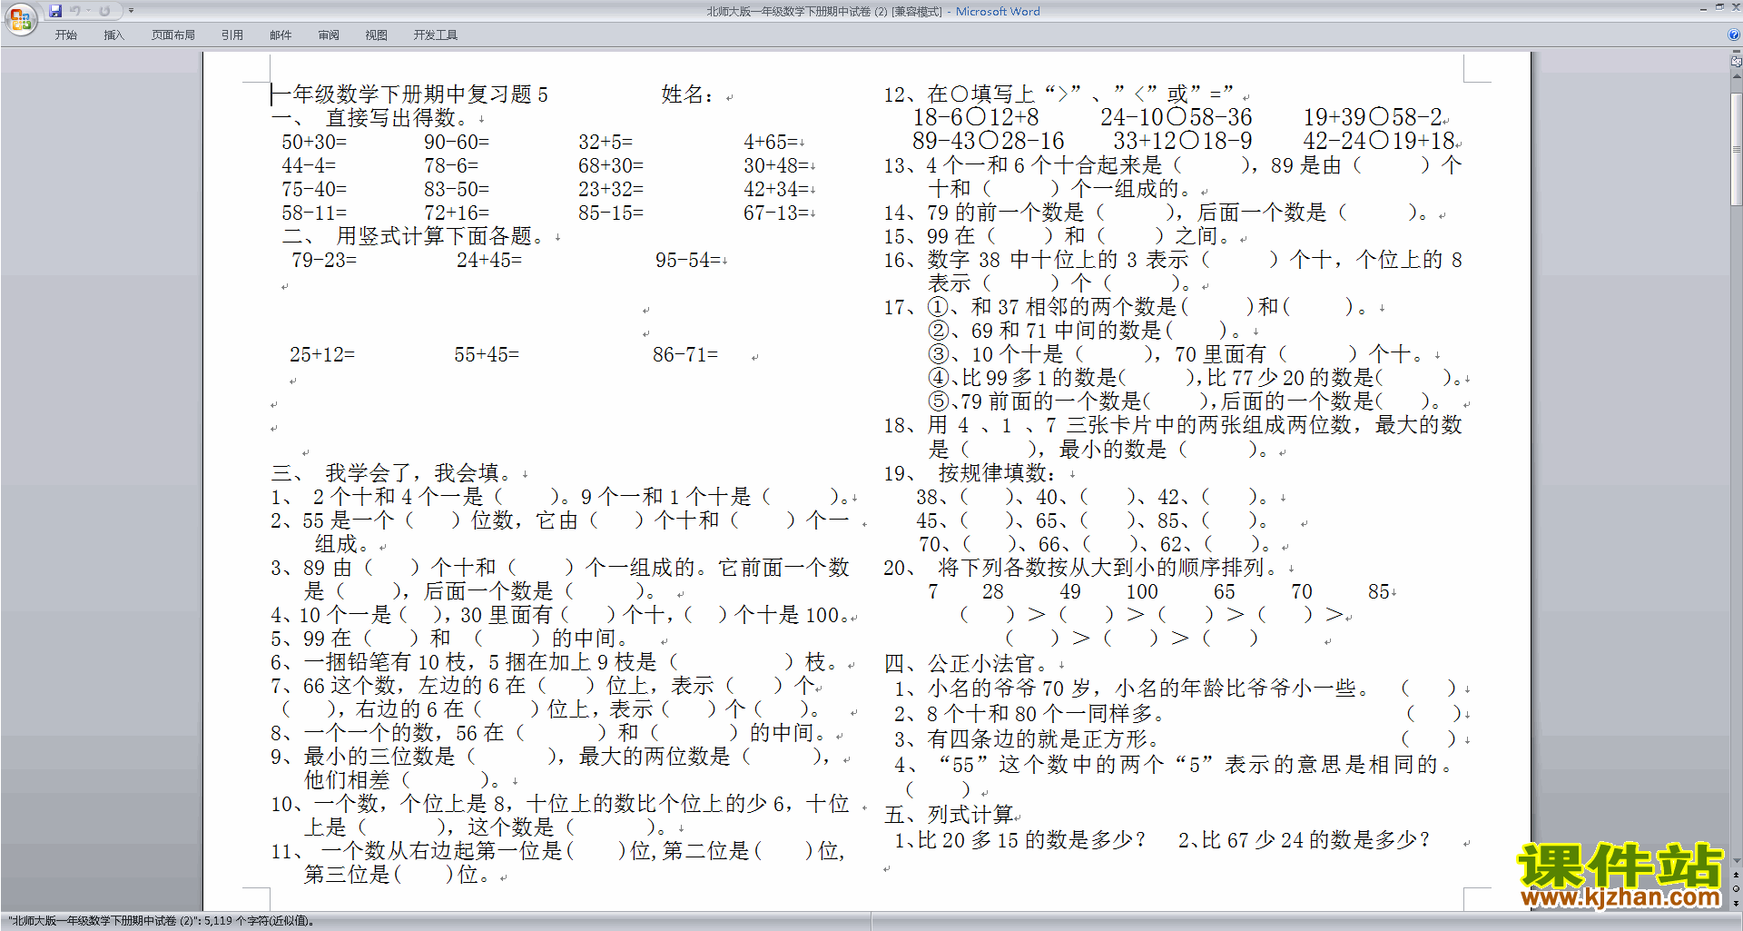Click heading 四、公正小法官

click(x=965, y=664)
